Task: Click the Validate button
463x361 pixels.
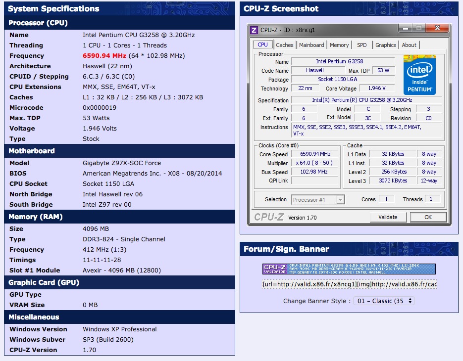Action: click(388, 217)
